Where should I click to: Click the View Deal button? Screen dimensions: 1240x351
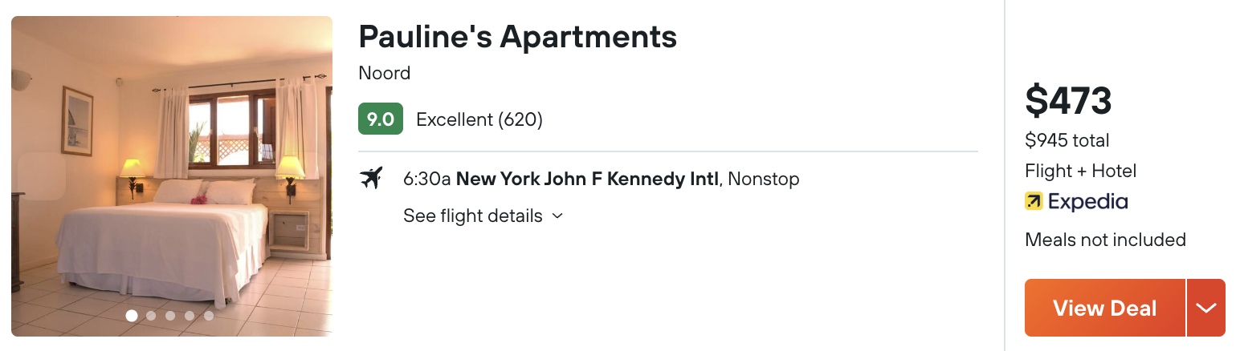(x=1104, y=308)
